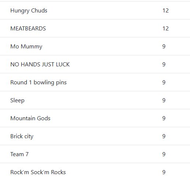Image resolution: width=190 pixels, height=180 pixels.
Task: Click the Brick city team name
Action: 22,136
